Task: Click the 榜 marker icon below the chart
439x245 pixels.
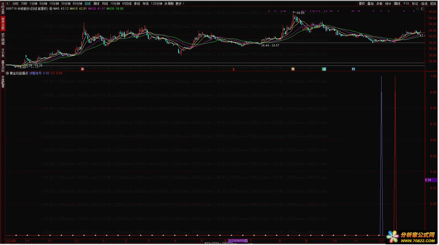Action: (293, 69)
